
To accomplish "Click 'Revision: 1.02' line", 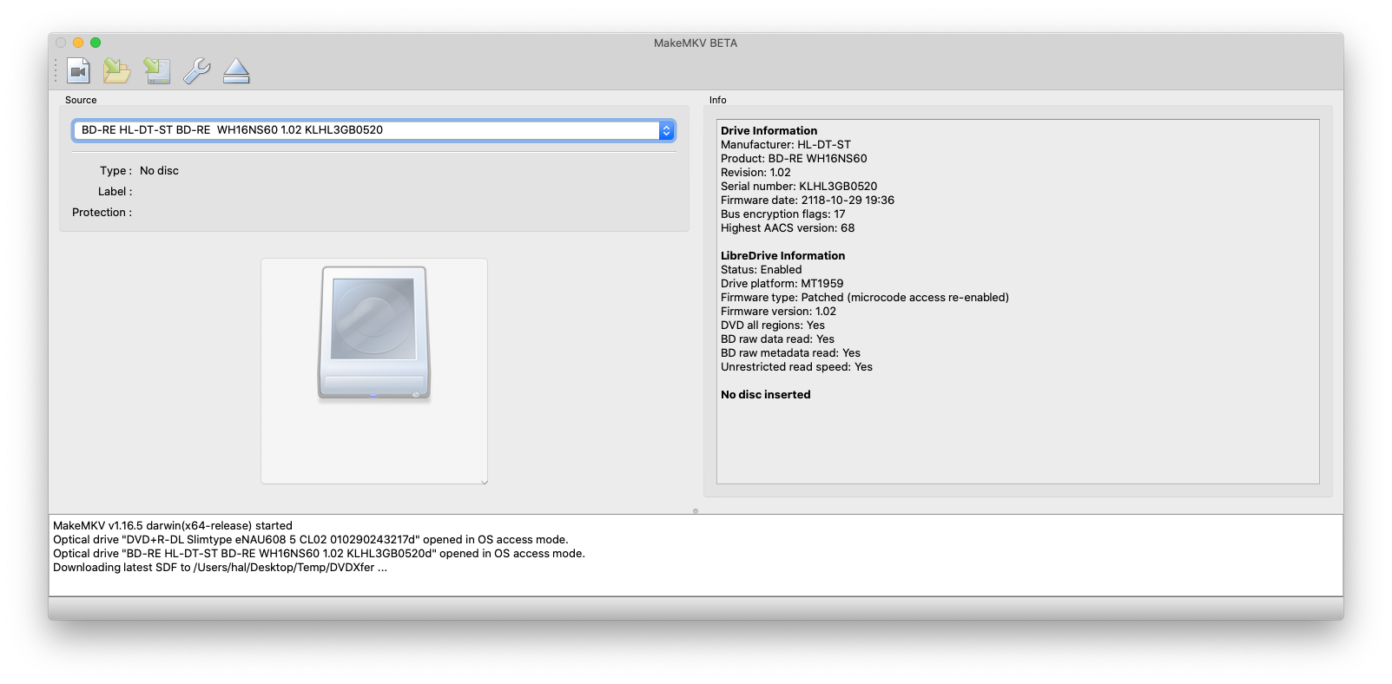I will pos(755,173).
